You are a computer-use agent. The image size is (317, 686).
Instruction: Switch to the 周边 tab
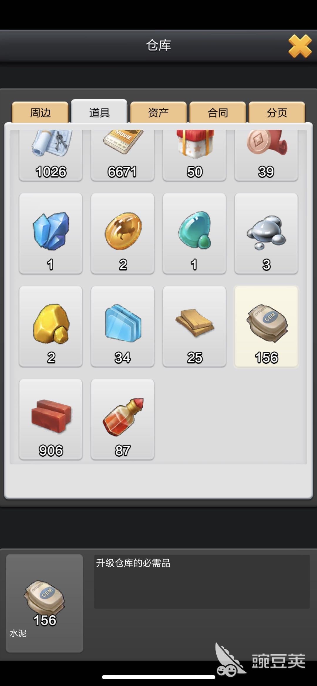40,112
